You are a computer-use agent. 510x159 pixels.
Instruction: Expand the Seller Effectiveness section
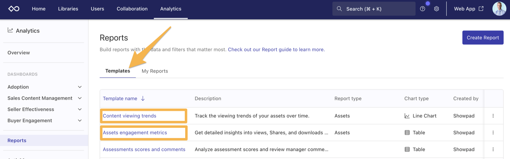pyautogui.click(x=80, y=109)
